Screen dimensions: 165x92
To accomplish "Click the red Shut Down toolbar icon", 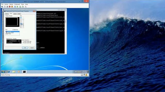I will click(10, 7).
